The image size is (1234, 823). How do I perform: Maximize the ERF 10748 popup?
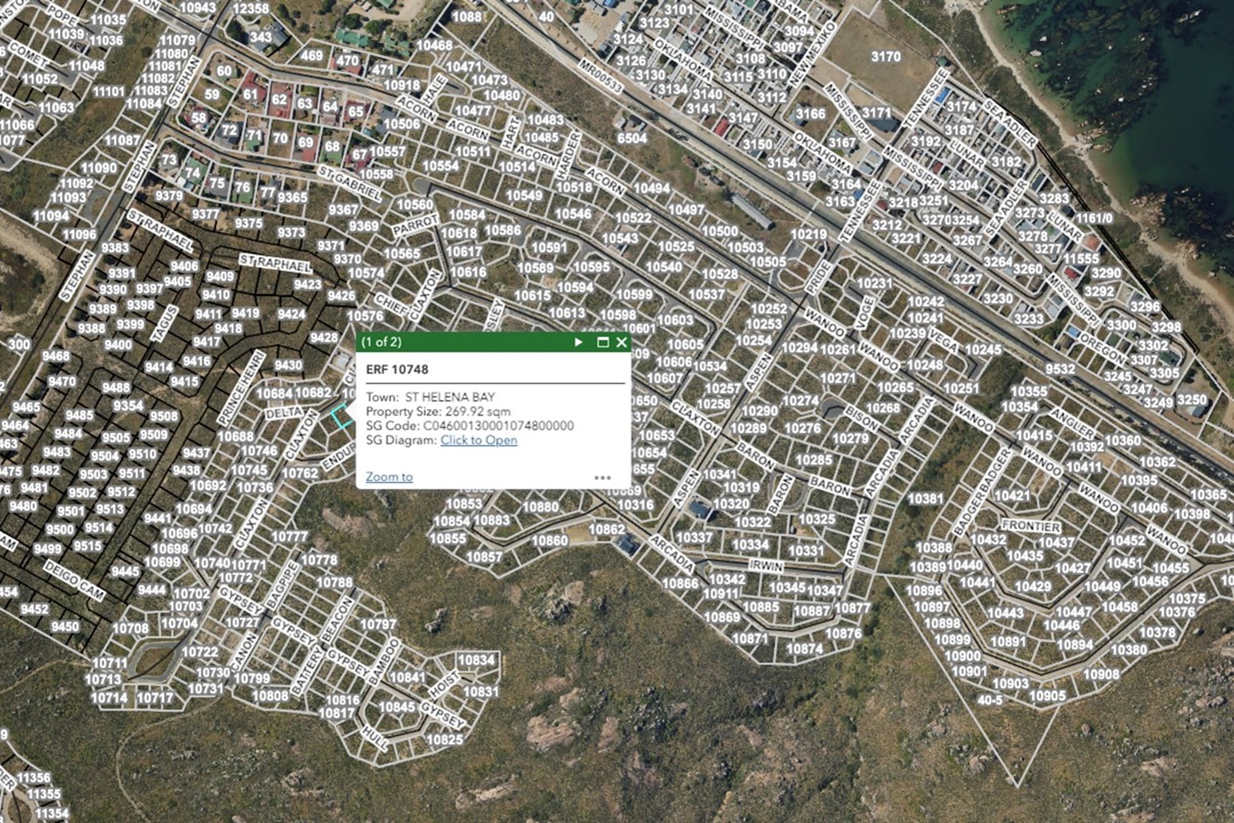pyautogui.click(x=603, y=342)
